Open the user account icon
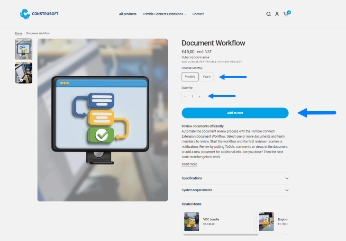Image resolution: width=346 pixels, height=241 pixels. click(277, 14)
